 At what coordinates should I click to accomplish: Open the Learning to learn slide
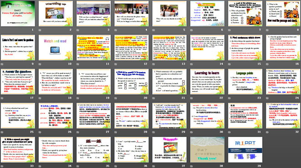(208, 81)
